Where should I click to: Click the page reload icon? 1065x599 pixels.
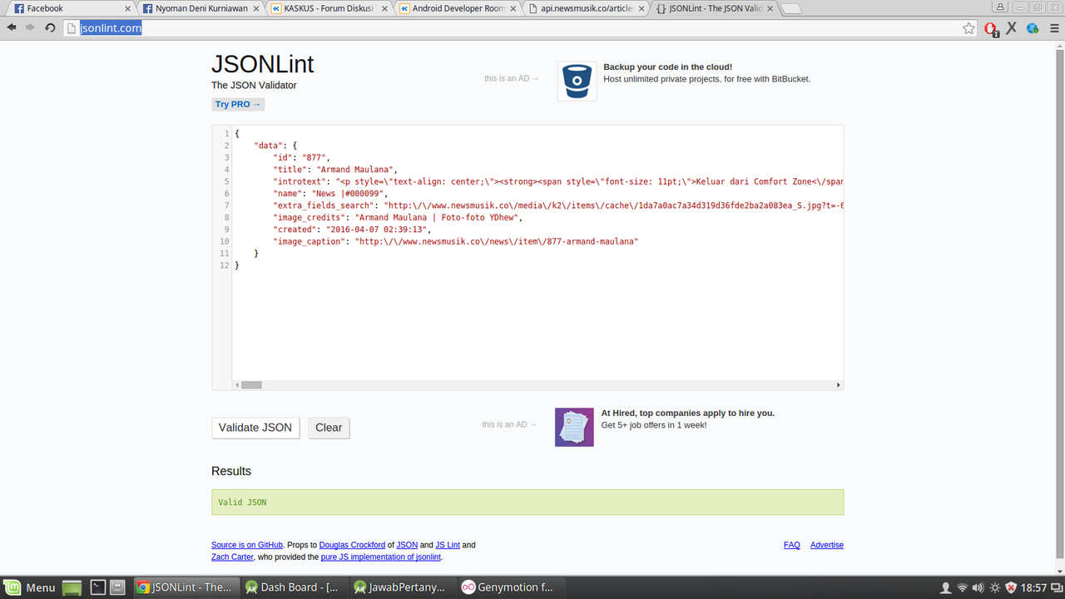[49, 27]
